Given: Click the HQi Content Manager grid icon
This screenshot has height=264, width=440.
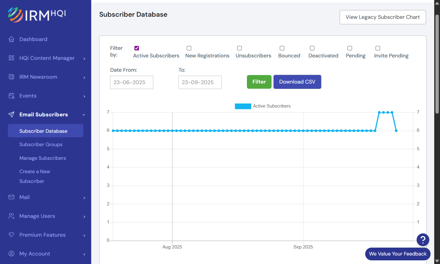Looking at the screenshot, I should point(12,58).
